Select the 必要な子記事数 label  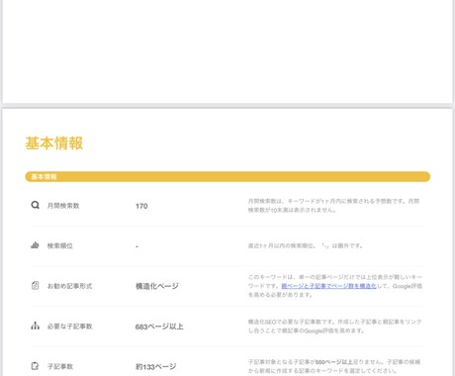[x=69, y=327]
